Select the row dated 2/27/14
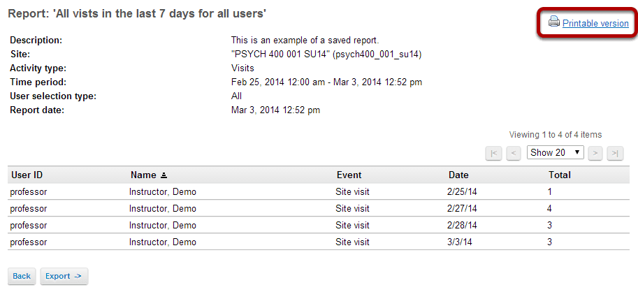 click(319, 209)
